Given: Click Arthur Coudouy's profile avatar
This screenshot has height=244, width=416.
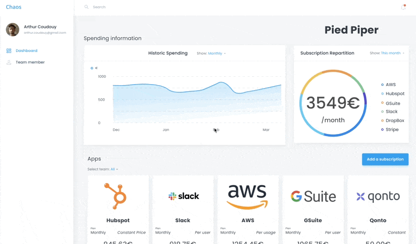Looking at the screenshot, I should coord(12,30).
